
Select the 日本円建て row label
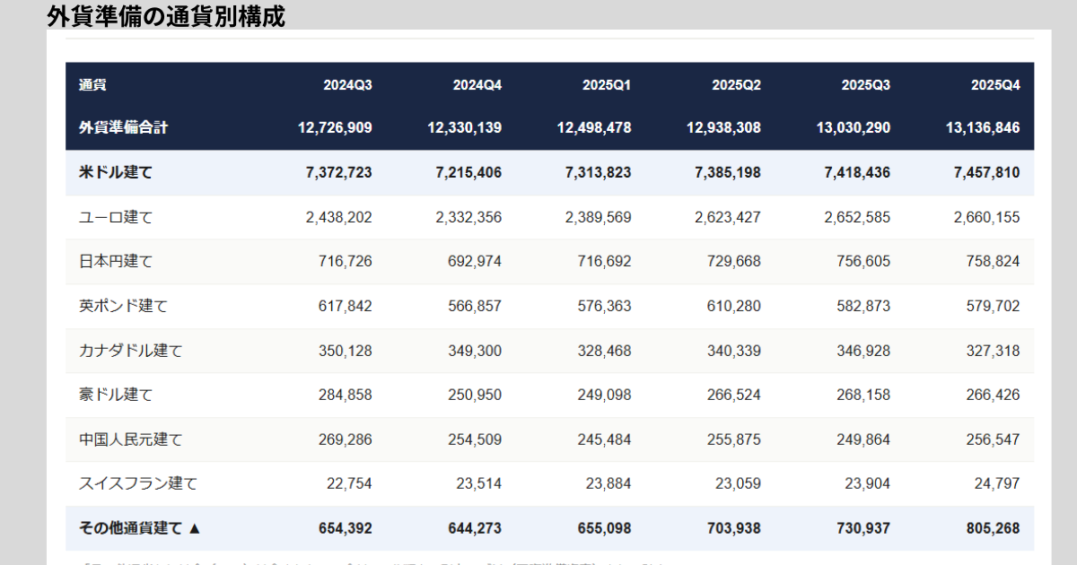[116, 261]
